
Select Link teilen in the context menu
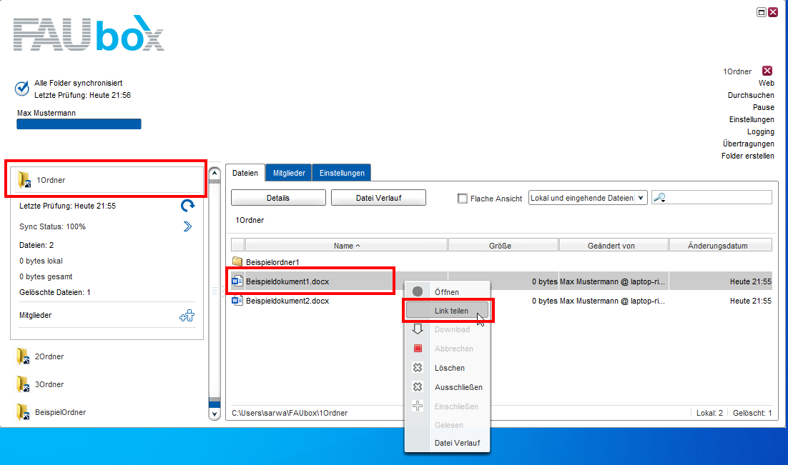pyautogui.click(x=447, y=311)
